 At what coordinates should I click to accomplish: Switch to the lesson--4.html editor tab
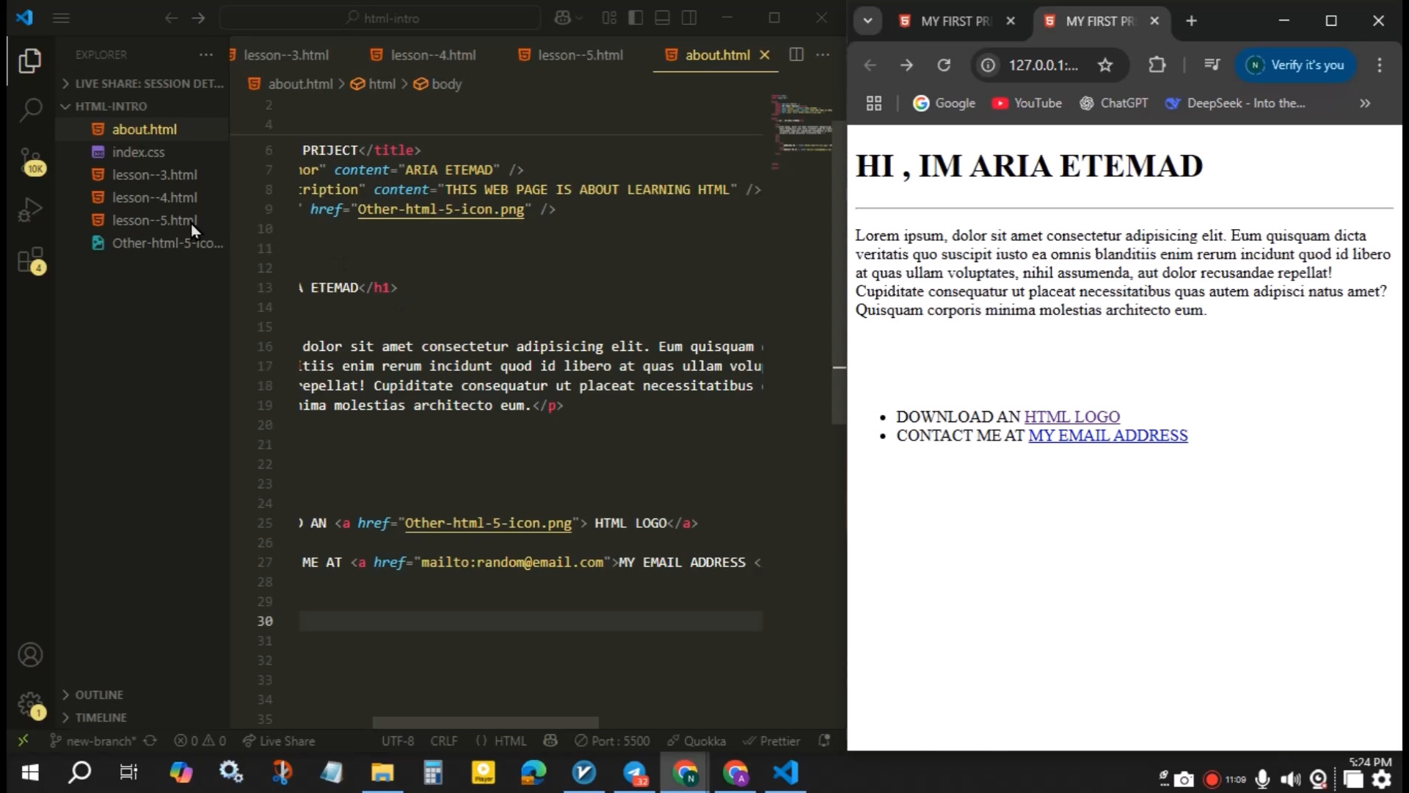(x=432, y=55)
